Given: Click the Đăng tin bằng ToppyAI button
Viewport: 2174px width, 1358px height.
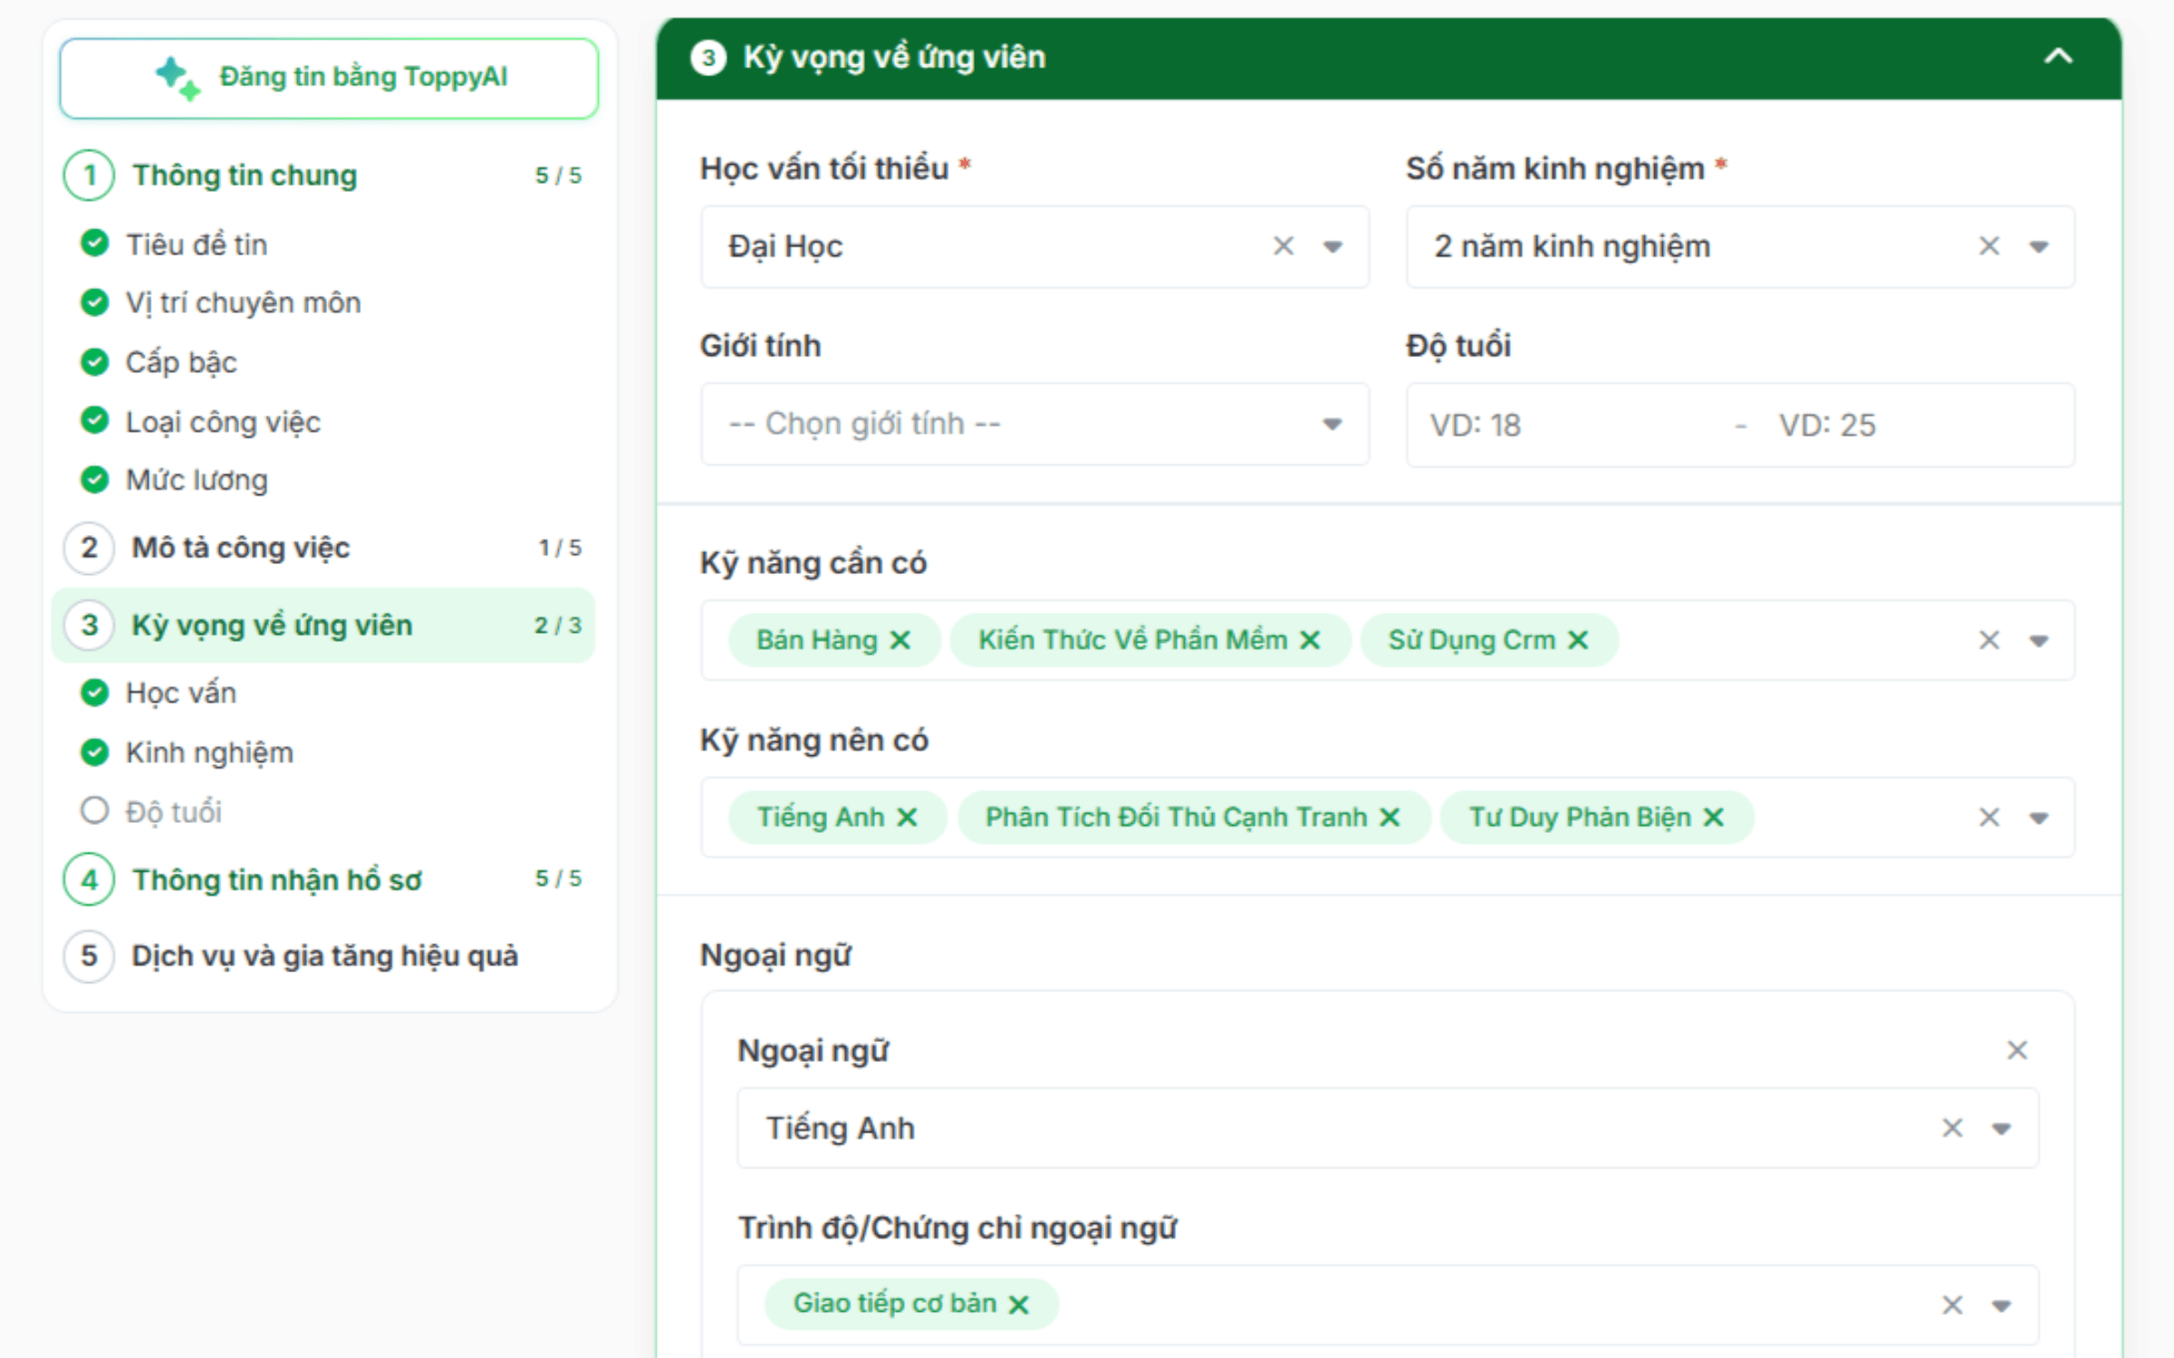Looking at the screenshot, I should (x=329, y=78).
